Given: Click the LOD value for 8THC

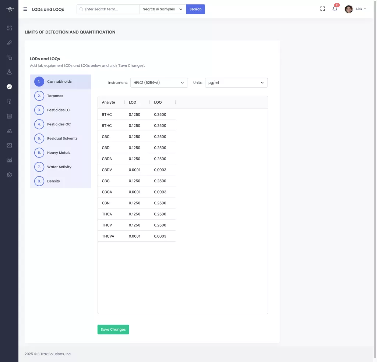Looking at the screenshot, I should pyautogui.click(x=134, y=114).
